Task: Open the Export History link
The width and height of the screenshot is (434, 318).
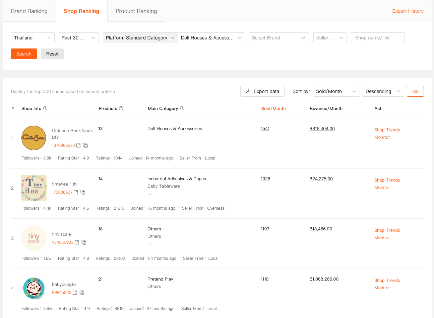Action: 408,11
